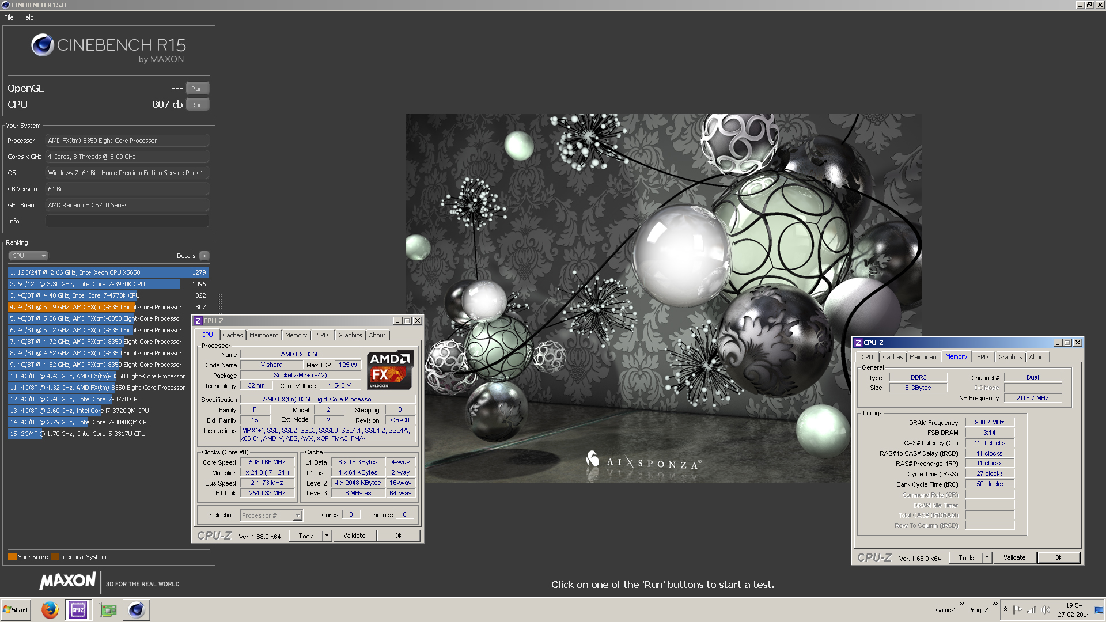The width and height of the screenshot is (1106, 622).
Task: Click the second CPU-Z title bar icon
Action: point(858,343)
